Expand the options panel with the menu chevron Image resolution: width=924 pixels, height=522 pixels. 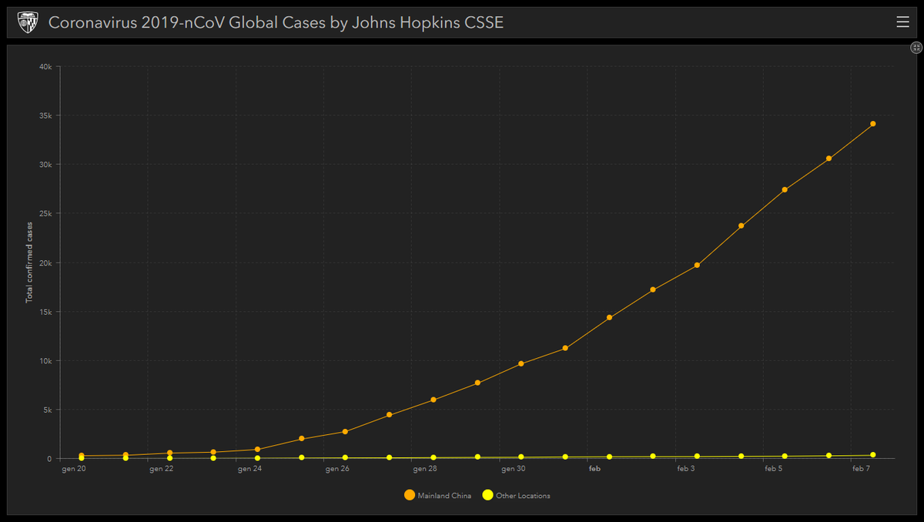point(902,22)
